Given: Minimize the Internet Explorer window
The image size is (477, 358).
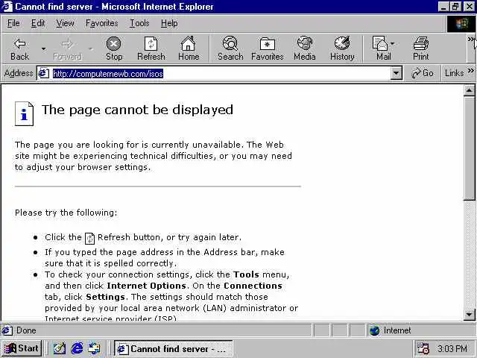Looking at the screenshot, I should click(443, 7).
